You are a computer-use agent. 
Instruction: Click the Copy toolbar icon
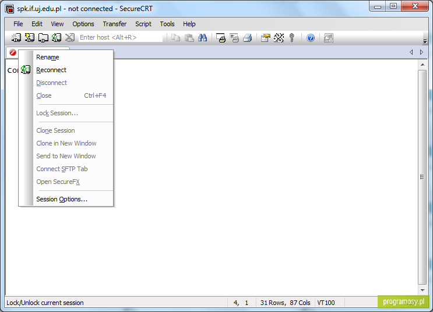click(175, 37)
